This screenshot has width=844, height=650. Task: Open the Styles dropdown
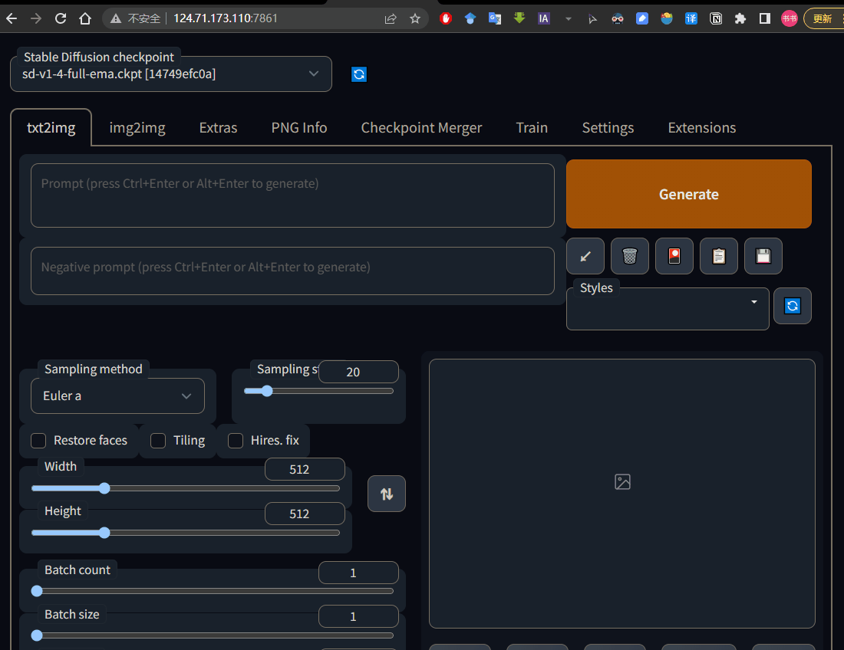pos(668,309)
